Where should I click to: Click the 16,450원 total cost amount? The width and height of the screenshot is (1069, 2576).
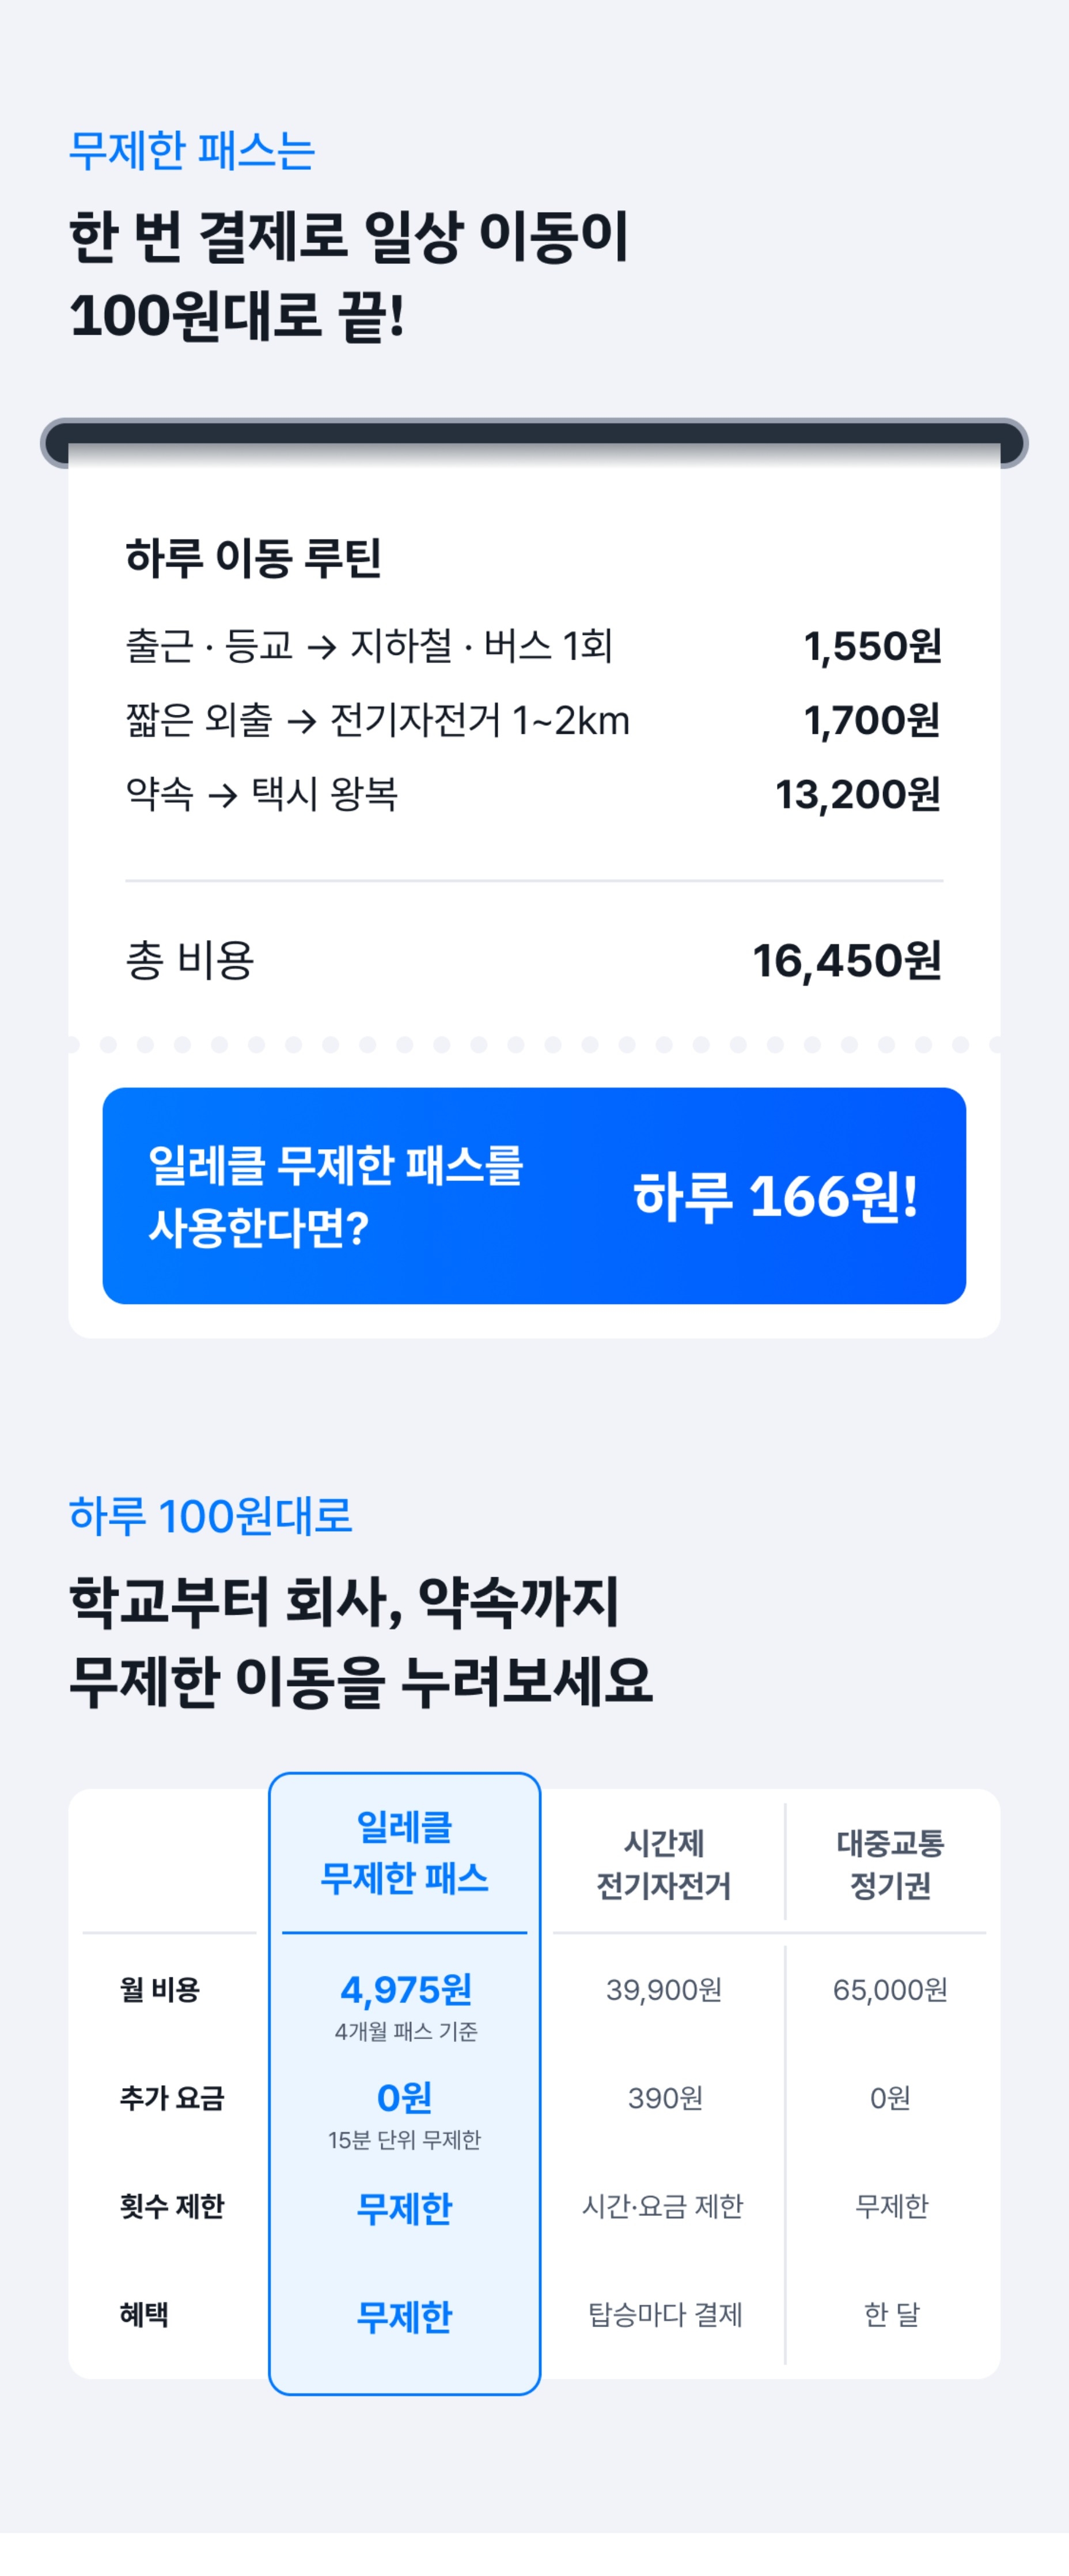coord(846,961)
